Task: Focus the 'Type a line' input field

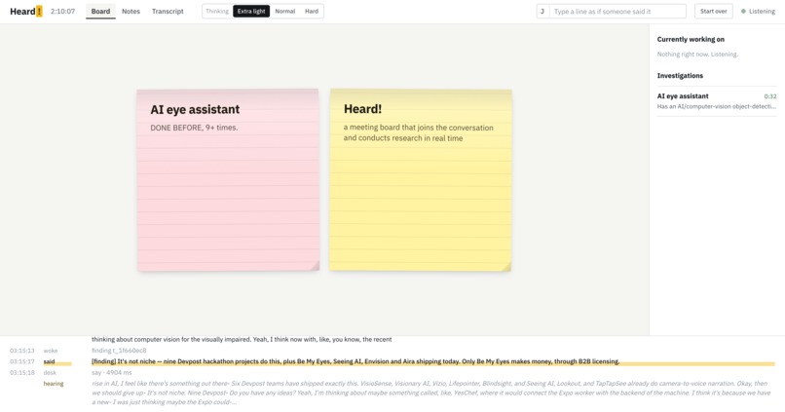Action: [x=617, y=11]
